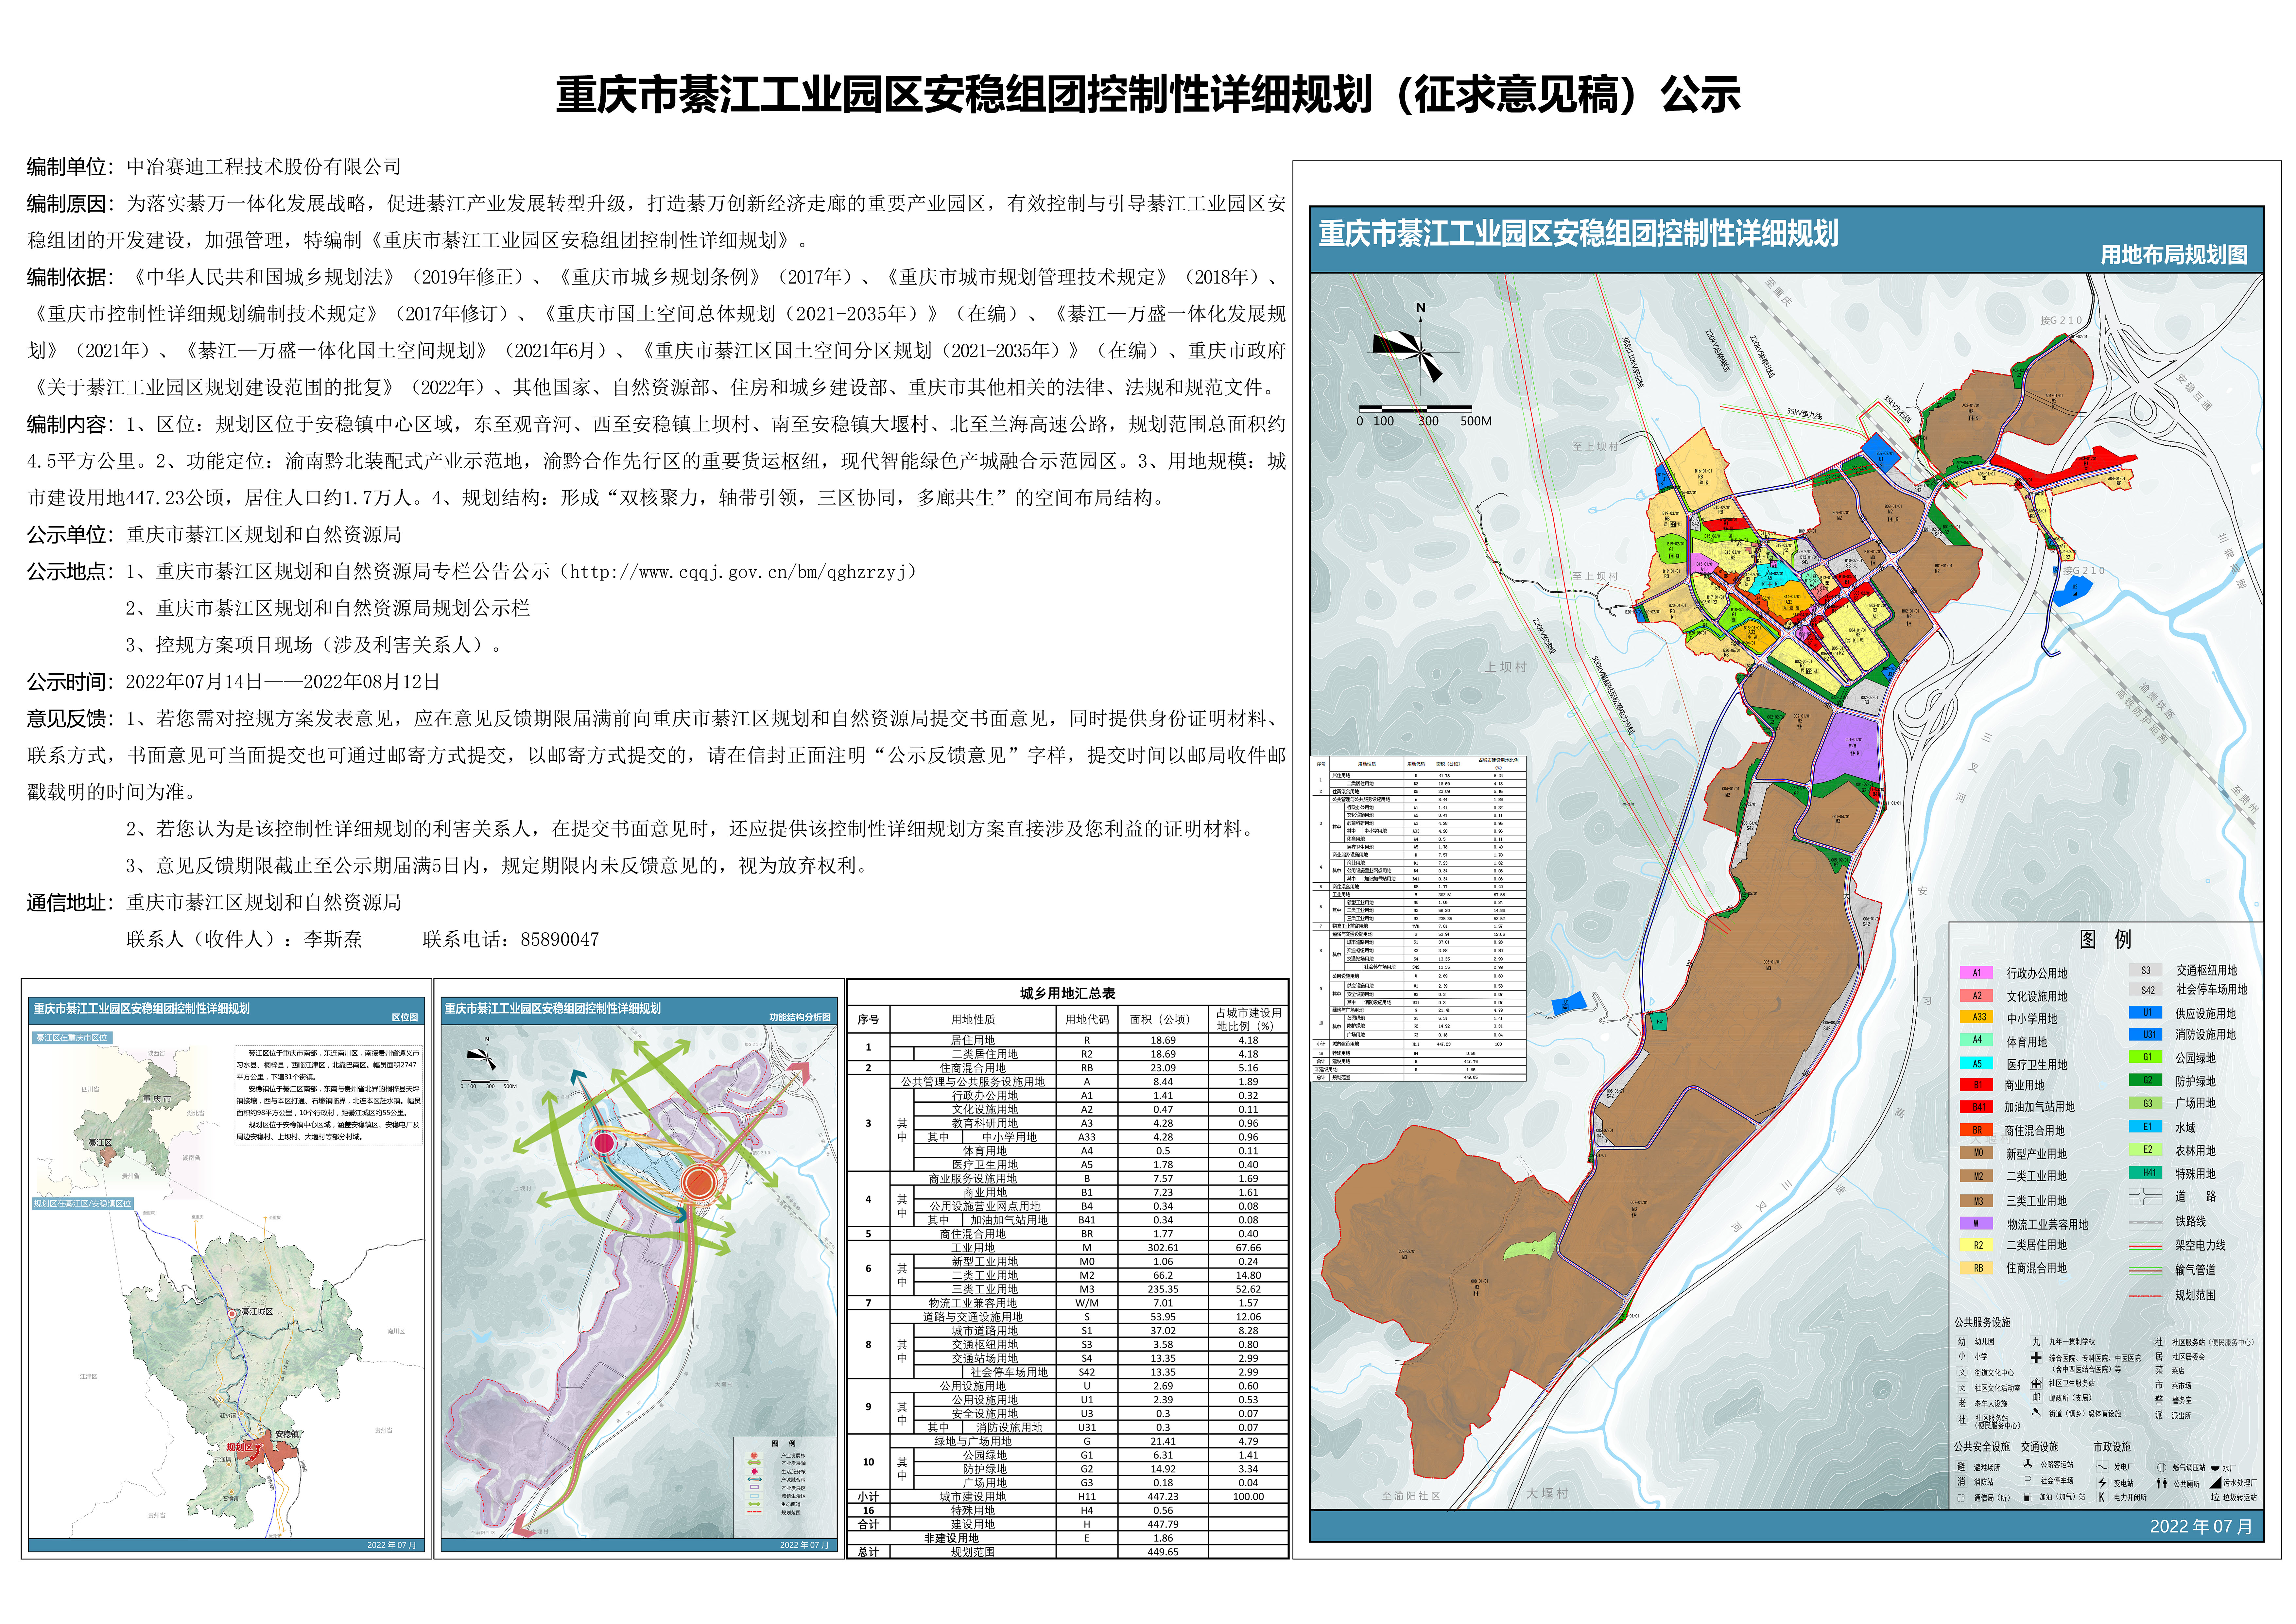Image resolution: width=2296 pixels, height=1624 pixels.
Task: Click the 老年人设施 (老) icon
Action: (1962, 1403)
